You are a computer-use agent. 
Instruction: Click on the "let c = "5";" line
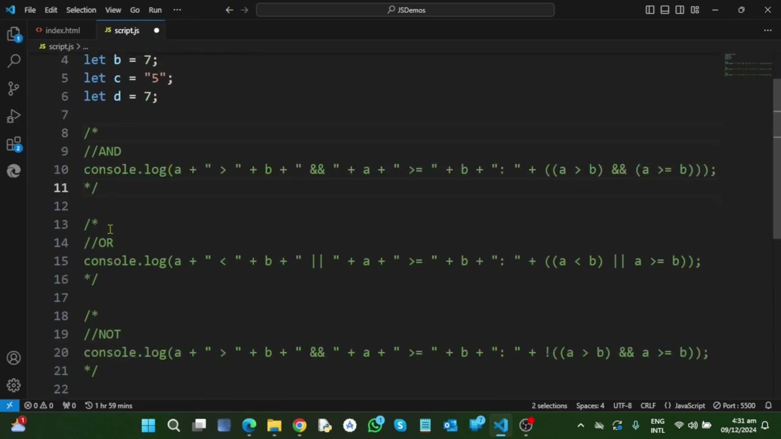pos(128,78)
